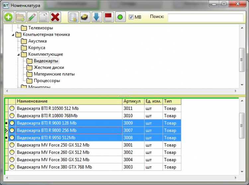Click article cell 3001
This screenshot has width=249, height=185.
(133, 145)
